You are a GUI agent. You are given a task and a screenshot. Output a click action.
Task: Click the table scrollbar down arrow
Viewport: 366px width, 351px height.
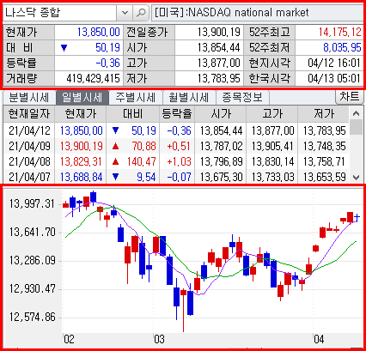(356, 178)
